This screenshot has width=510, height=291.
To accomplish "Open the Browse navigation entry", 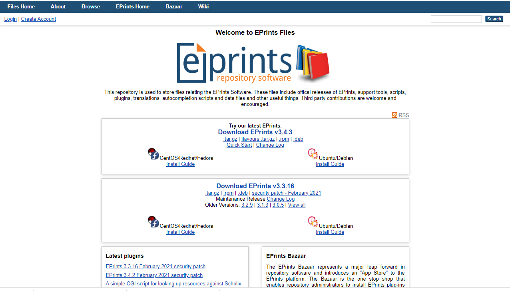I will point(90,6).
